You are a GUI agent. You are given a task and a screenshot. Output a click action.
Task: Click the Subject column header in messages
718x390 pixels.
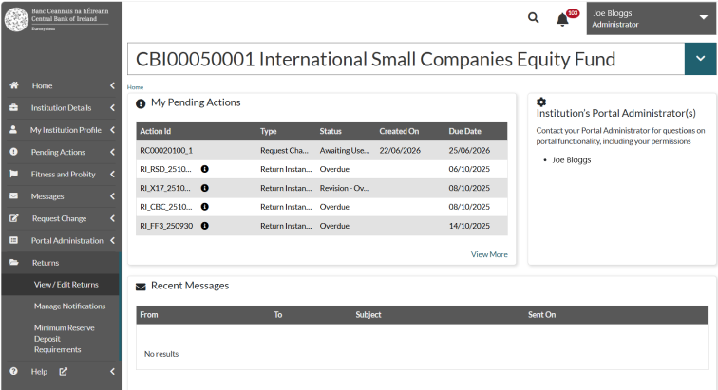368,314
